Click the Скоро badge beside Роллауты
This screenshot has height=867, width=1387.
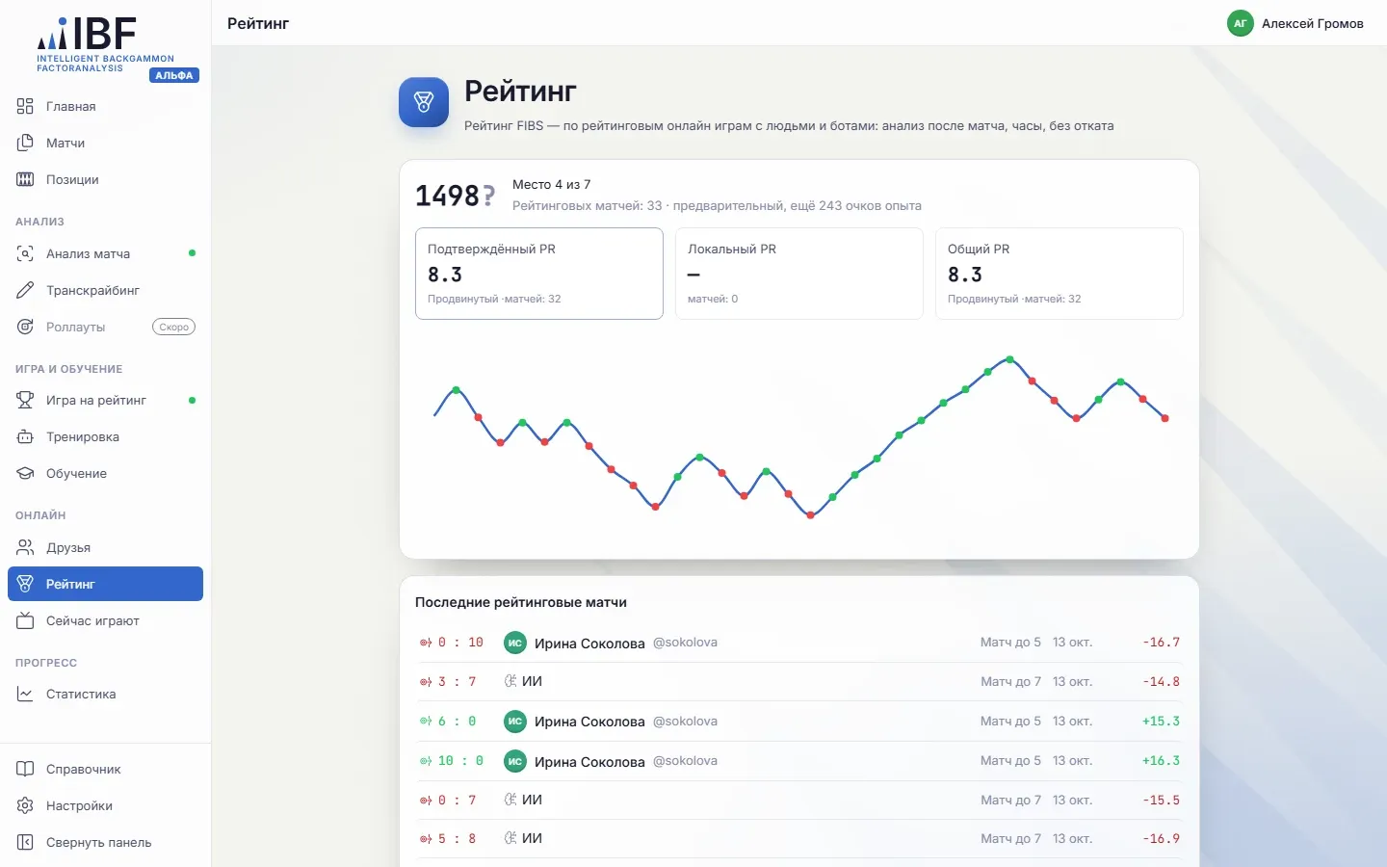pos(174,327)
